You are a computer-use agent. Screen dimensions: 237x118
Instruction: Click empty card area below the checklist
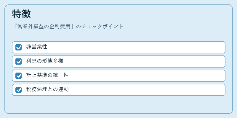(118, 104)
